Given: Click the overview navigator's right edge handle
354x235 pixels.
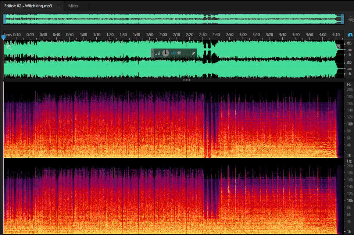Looking at the screenshot, I should coord(343,19).
